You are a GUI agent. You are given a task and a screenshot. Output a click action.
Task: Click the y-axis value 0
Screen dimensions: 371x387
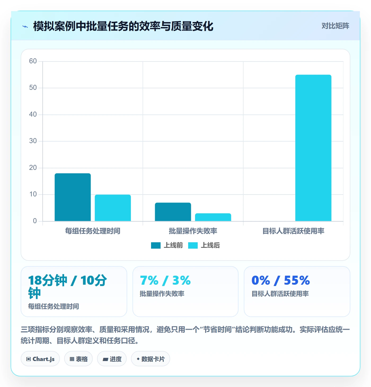pos(35,221)
